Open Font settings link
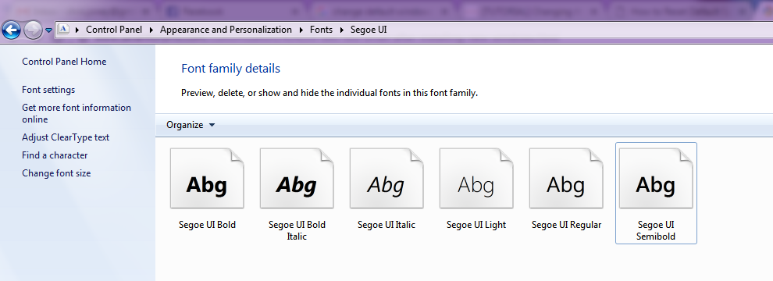 coord(48,90)
